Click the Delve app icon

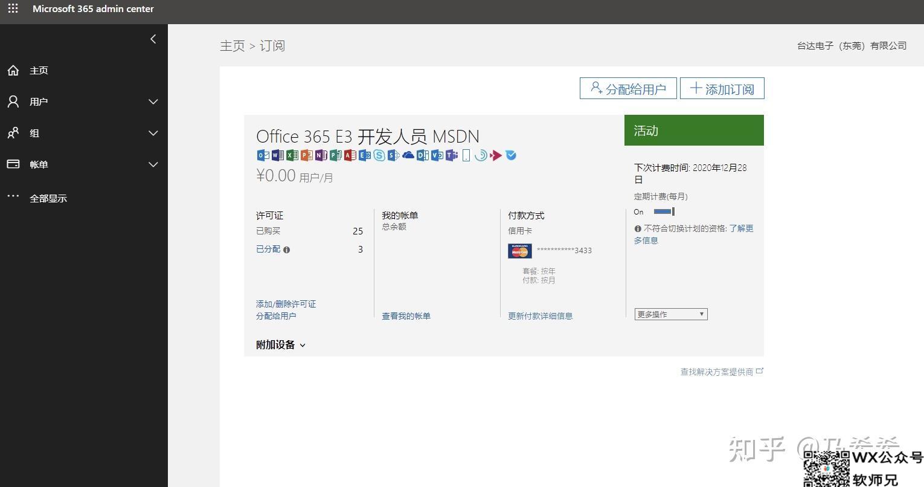click(423, 155)
